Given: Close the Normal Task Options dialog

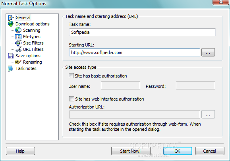Looking at the screenshot, I should pos(221,2).
